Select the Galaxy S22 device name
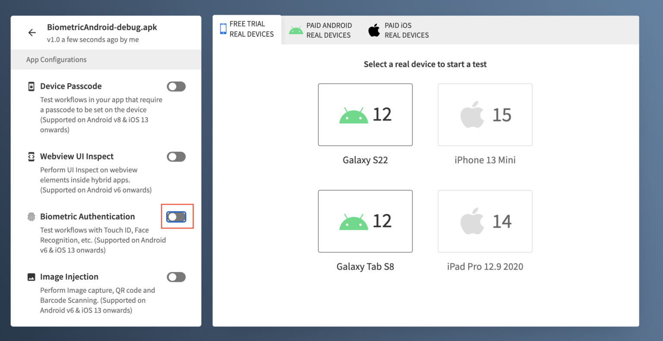 [365, 160]
